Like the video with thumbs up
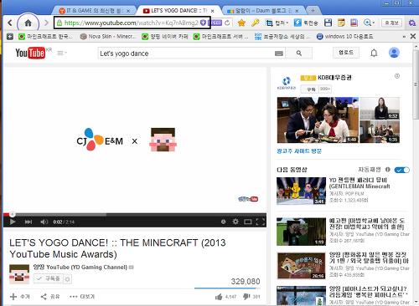 pyautogui.click(x=219, y=297)
